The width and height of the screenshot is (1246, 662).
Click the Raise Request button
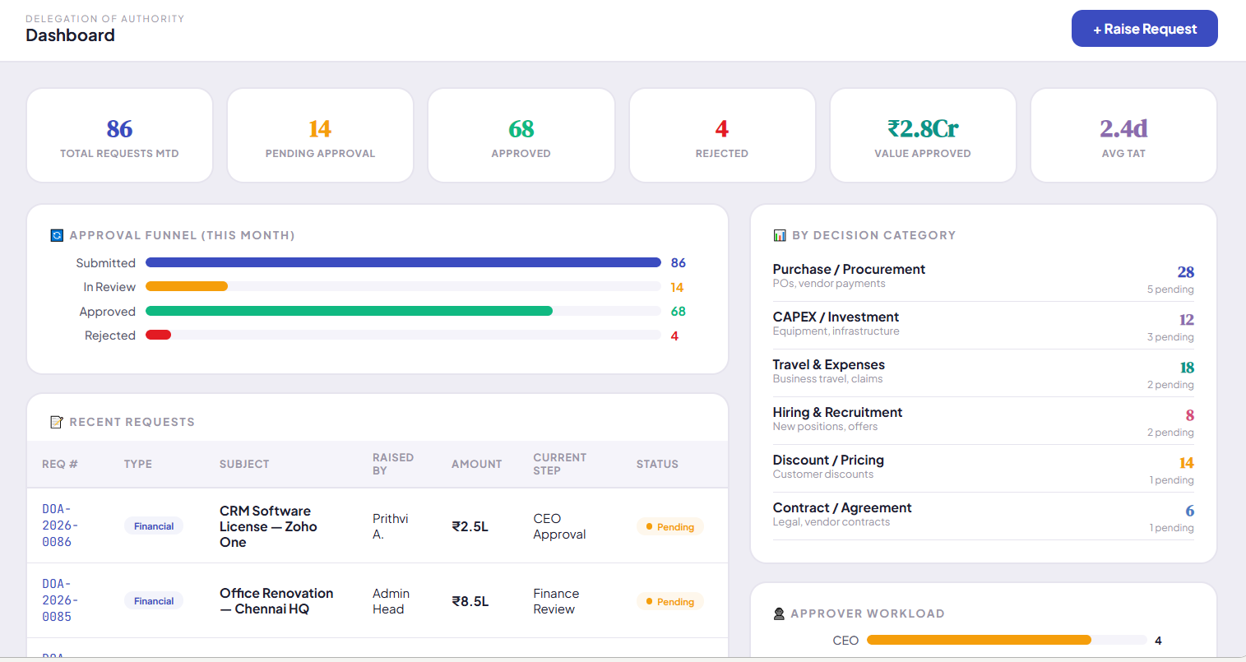1144,29
